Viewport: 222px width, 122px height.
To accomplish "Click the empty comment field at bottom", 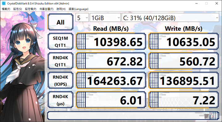I will pos(133,116).
